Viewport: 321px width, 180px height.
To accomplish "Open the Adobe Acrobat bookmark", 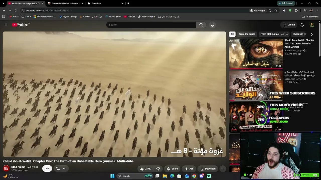I will (146, 17).
